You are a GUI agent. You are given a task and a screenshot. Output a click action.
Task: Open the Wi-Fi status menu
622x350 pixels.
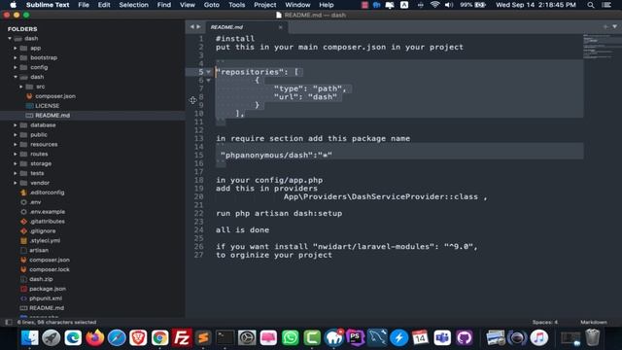tap(435, 5)
